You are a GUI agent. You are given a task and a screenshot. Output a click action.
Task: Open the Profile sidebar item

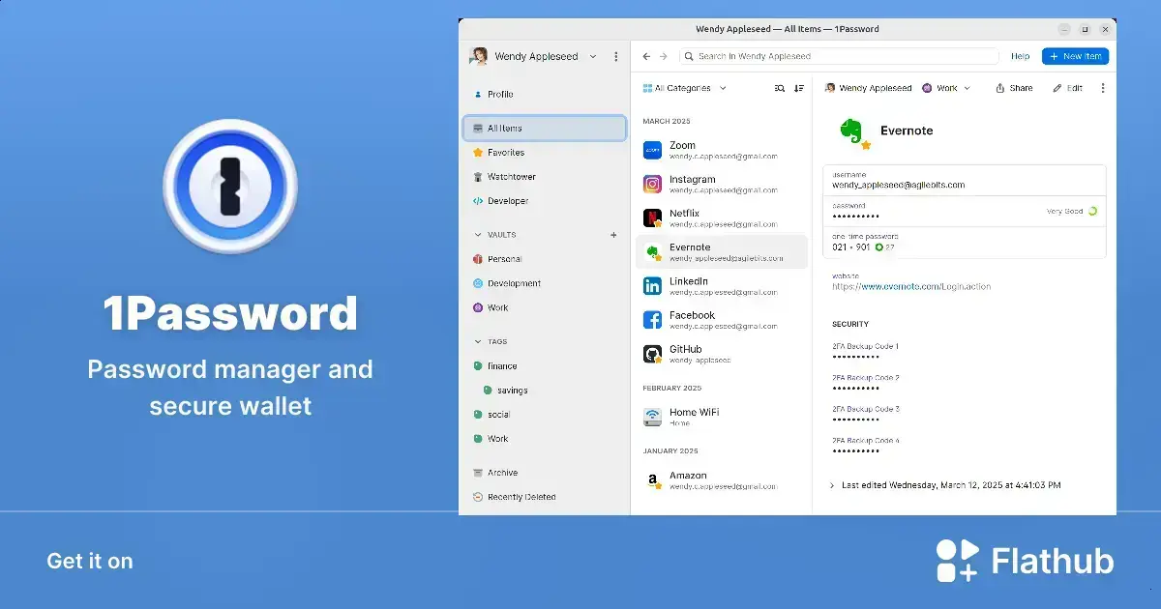click(x=545, y=94)
